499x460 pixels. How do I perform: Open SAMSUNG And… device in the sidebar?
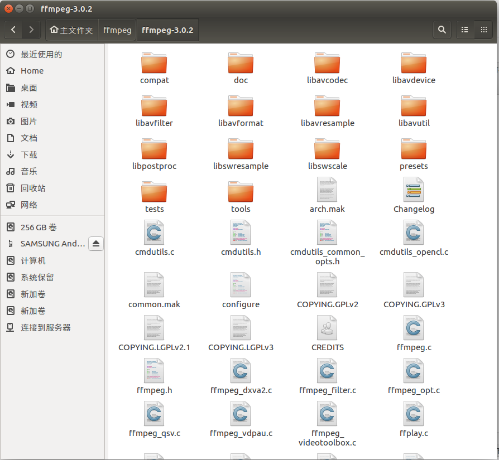pyautogui.click(x=45, y=244)
